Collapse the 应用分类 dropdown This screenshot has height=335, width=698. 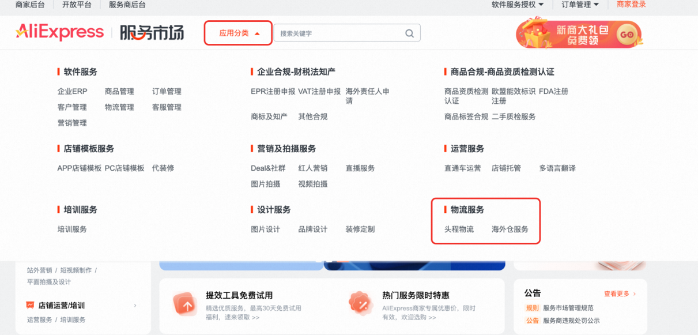[x=237, y=33]
